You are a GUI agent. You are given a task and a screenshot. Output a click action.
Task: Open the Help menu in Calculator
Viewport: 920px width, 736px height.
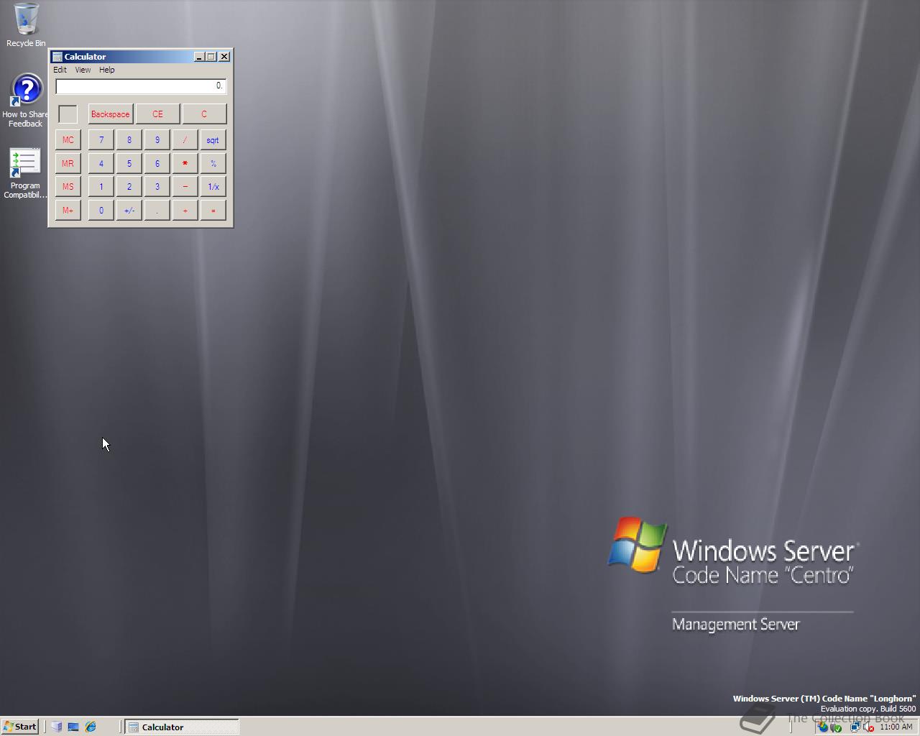pos(107,70)
